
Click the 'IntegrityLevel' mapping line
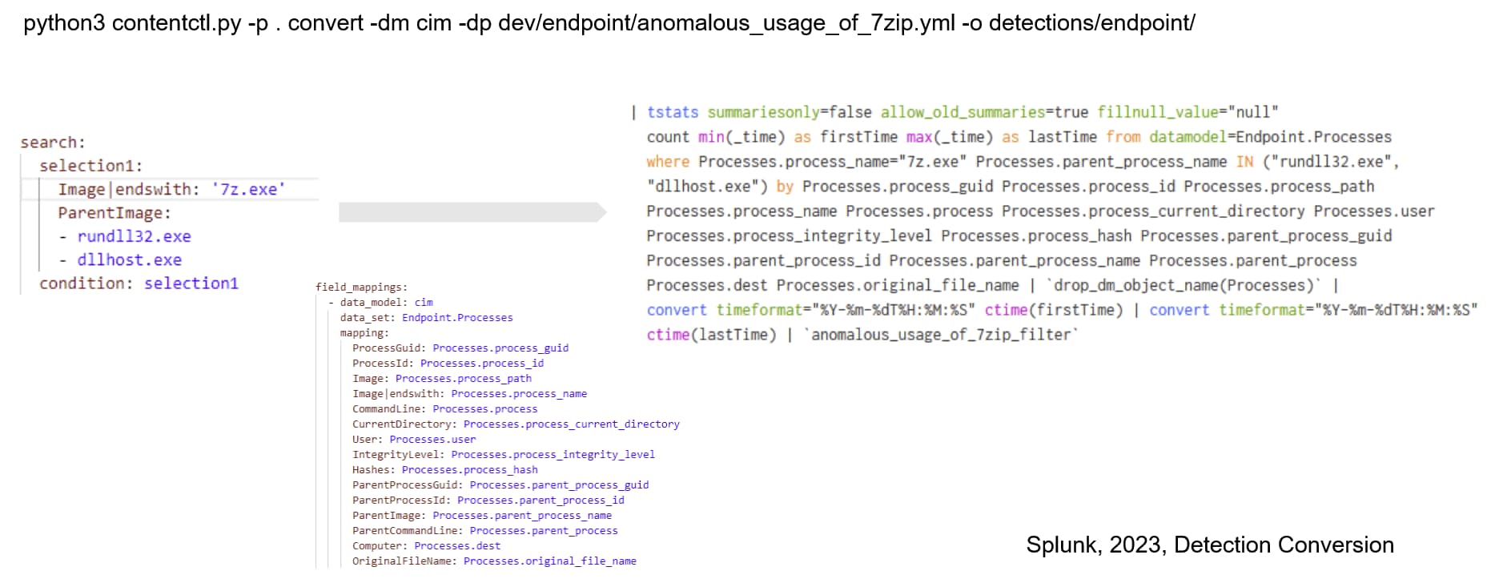(504, 455)
